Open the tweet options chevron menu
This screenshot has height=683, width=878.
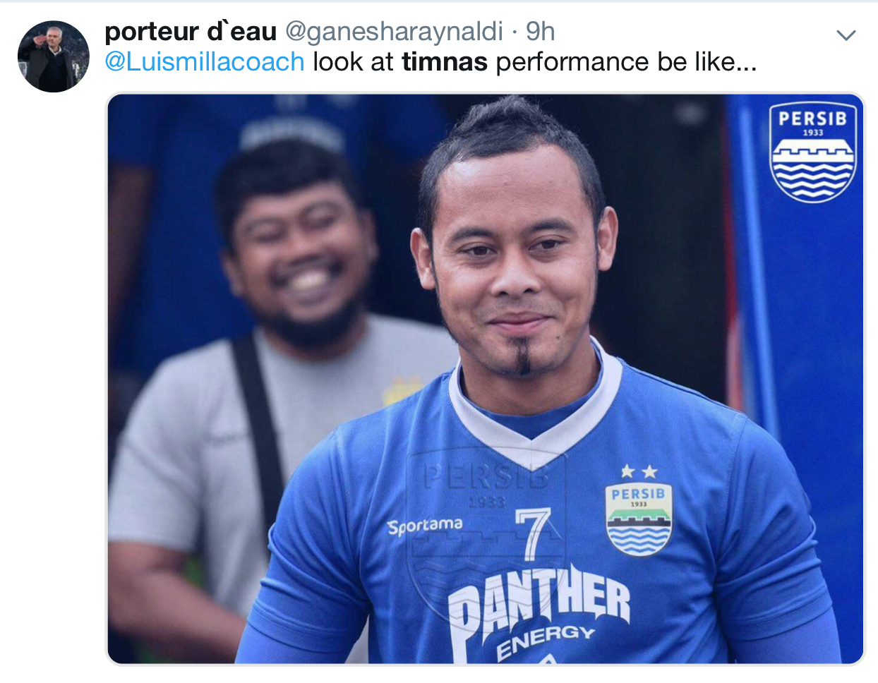[x=846, y=35]
